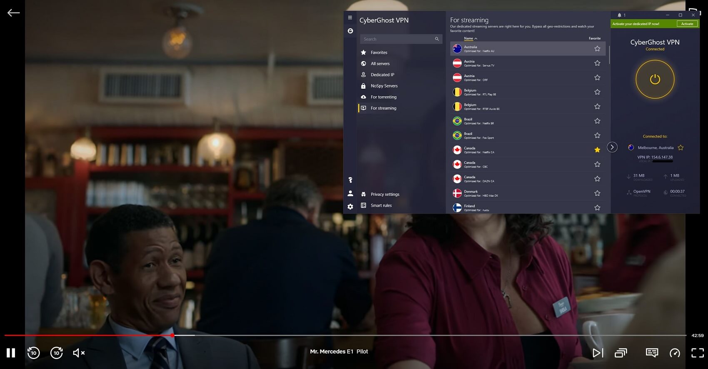
Task: Select Denmark HBO Max DK server row
Action: coord(528,193)
